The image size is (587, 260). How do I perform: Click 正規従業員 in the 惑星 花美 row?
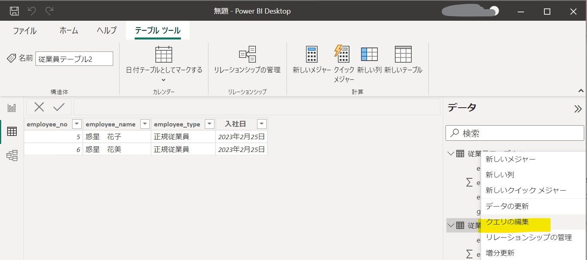[x=183, y=150]
